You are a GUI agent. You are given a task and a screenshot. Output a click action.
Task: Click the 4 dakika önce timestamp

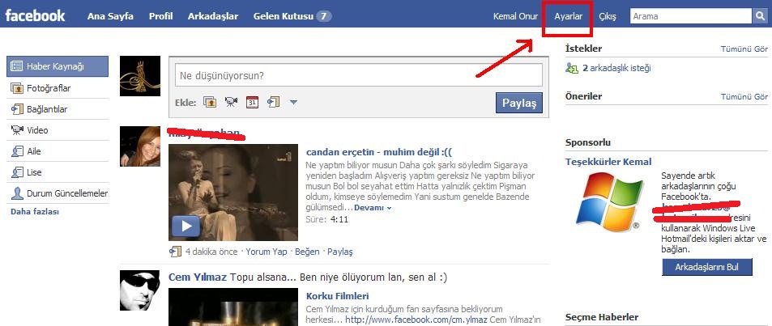point(211,252)
